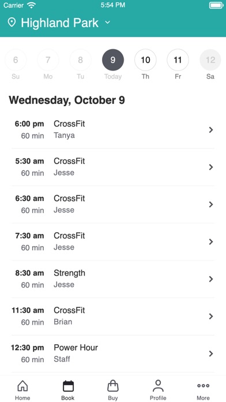Go to the Profile person icon

point(158,386)
